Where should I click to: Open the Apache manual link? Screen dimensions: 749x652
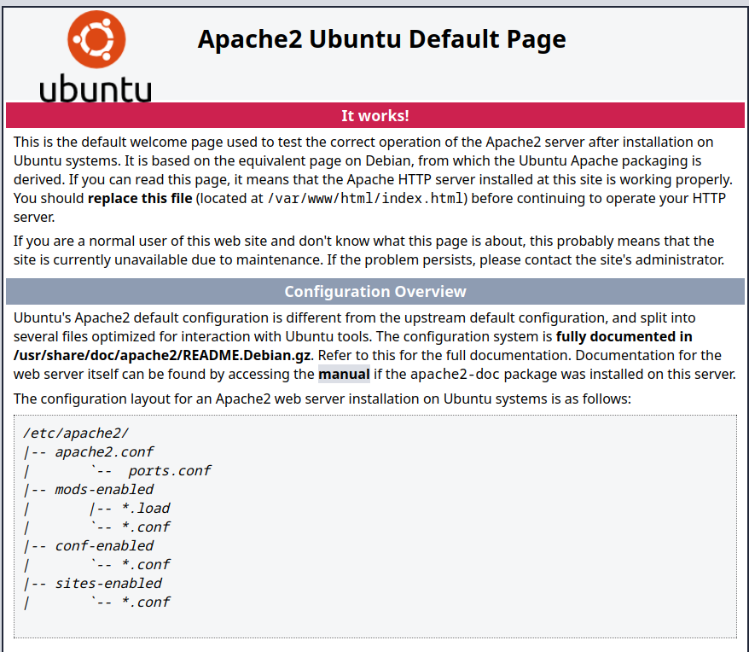click(344, 374)
